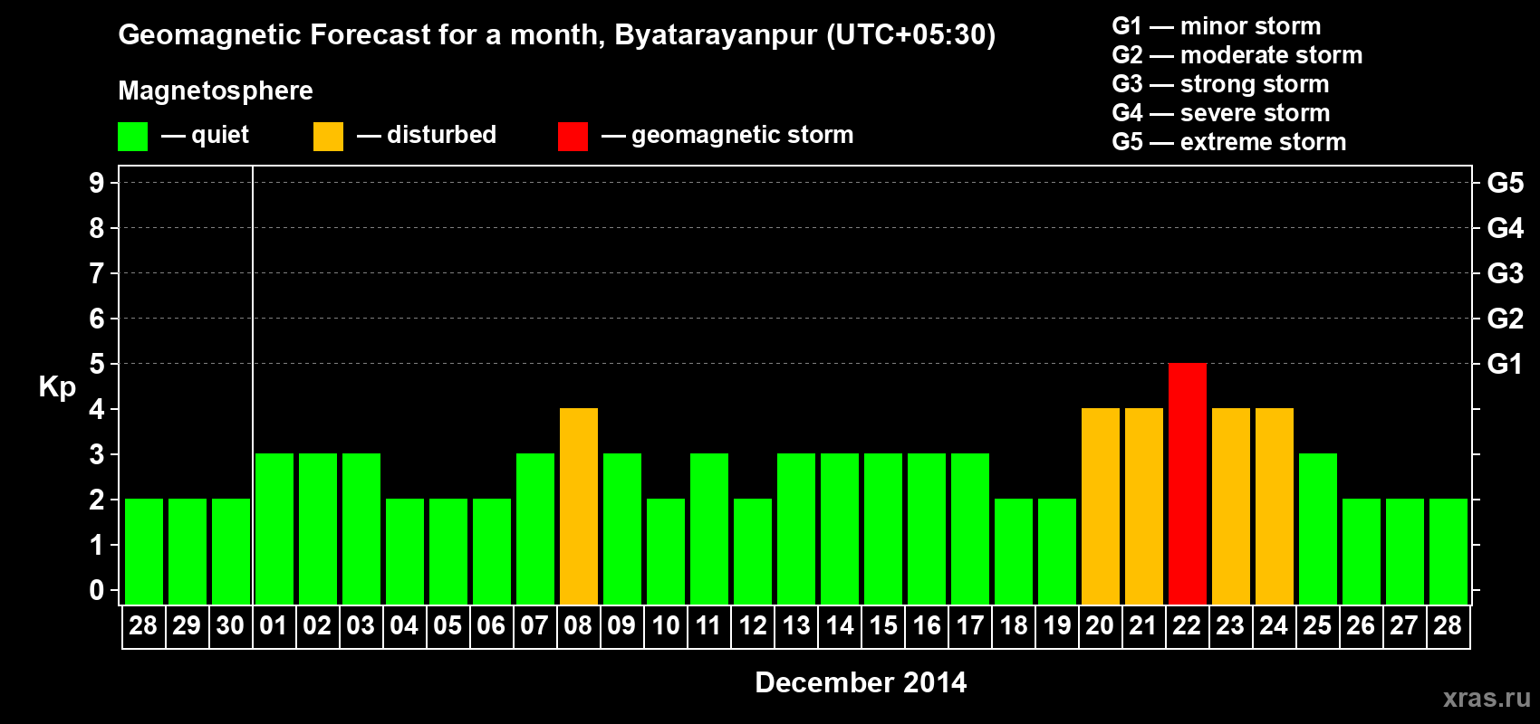This screenshot has height=724, width=1540.
Task: Click Kp value 5 on left axis
Action: pyautogui.click(x=97, y=364)
